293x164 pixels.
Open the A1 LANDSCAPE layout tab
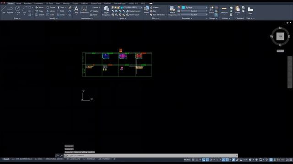click(73, 159)
